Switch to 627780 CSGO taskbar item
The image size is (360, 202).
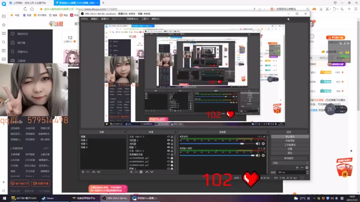(24, 198)
